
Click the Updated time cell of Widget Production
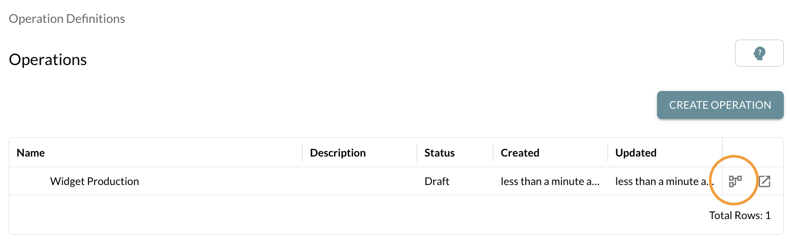click(663, 181)
